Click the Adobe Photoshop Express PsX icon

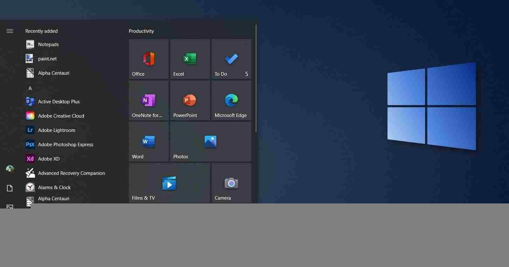30,144
